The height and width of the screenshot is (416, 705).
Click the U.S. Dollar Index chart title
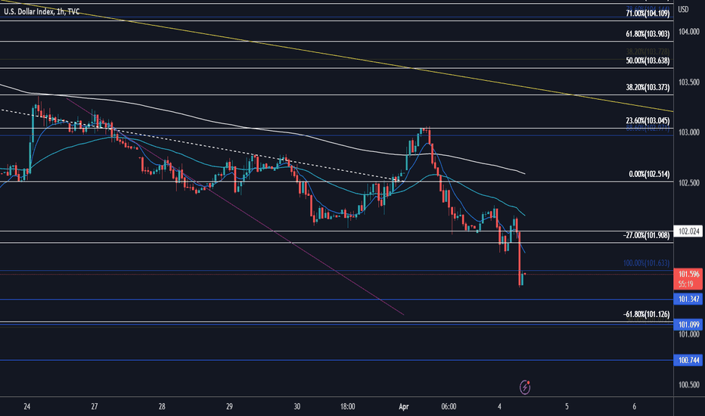42,11
